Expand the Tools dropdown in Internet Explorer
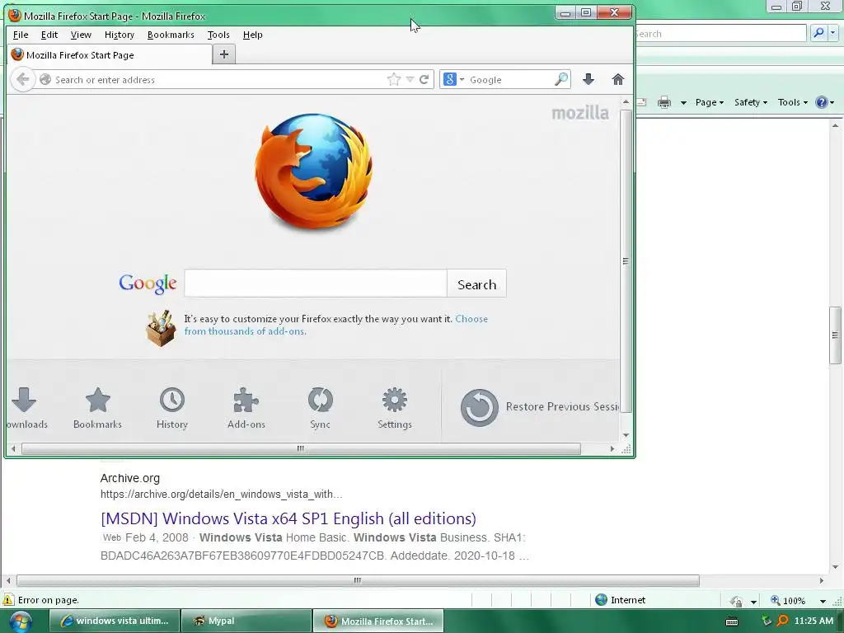Screen dimensions: 844x633 (x=792, y=102)
